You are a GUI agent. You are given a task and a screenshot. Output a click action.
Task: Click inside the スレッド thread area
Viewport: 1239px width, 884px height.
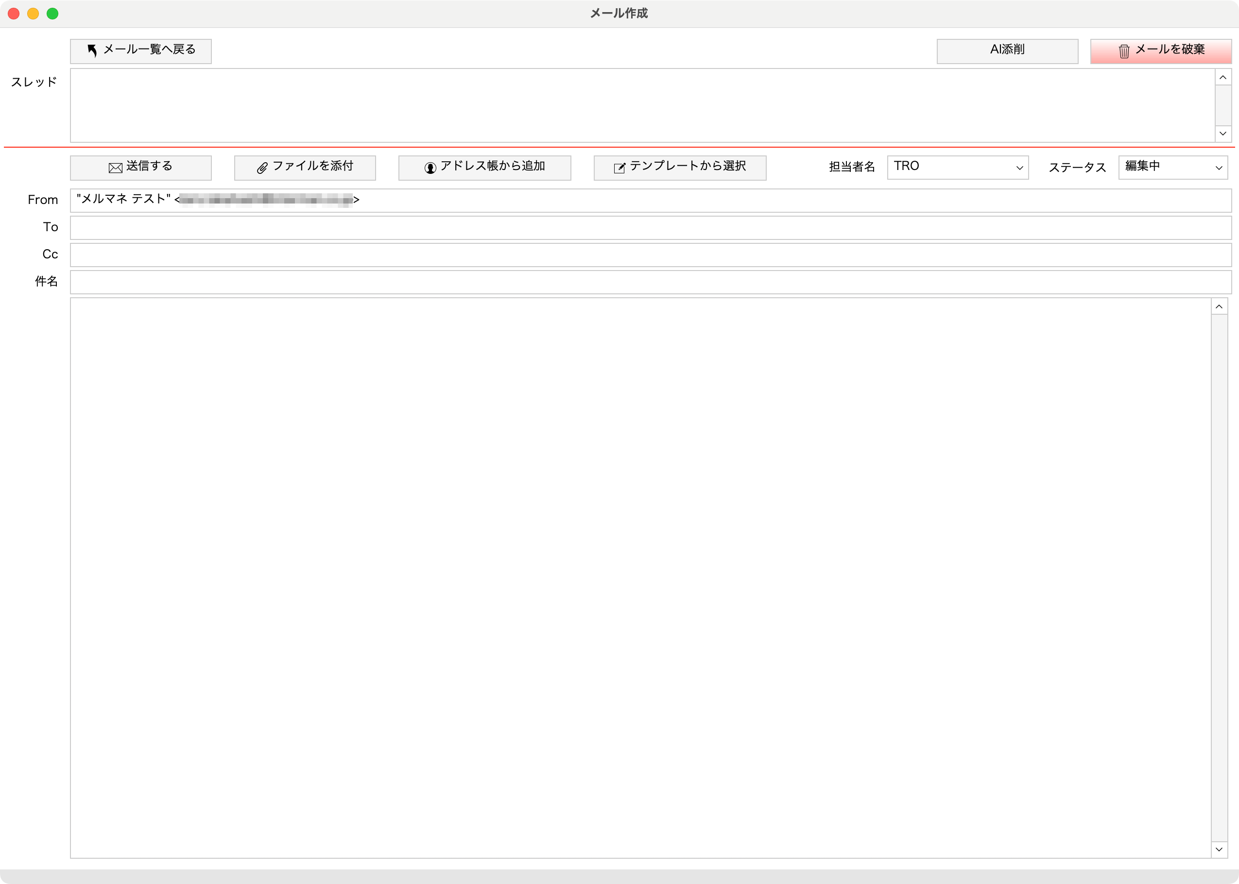tap(642, 105)
